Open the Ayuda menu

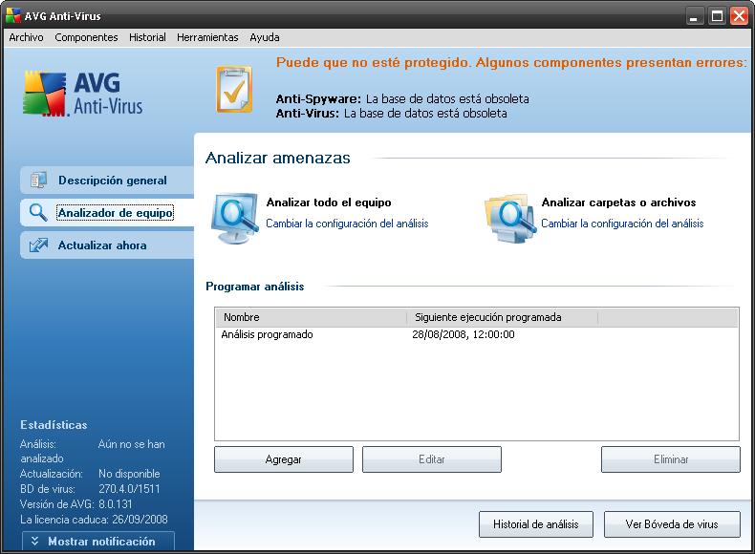pyautogui.click(x=265, y=37)
